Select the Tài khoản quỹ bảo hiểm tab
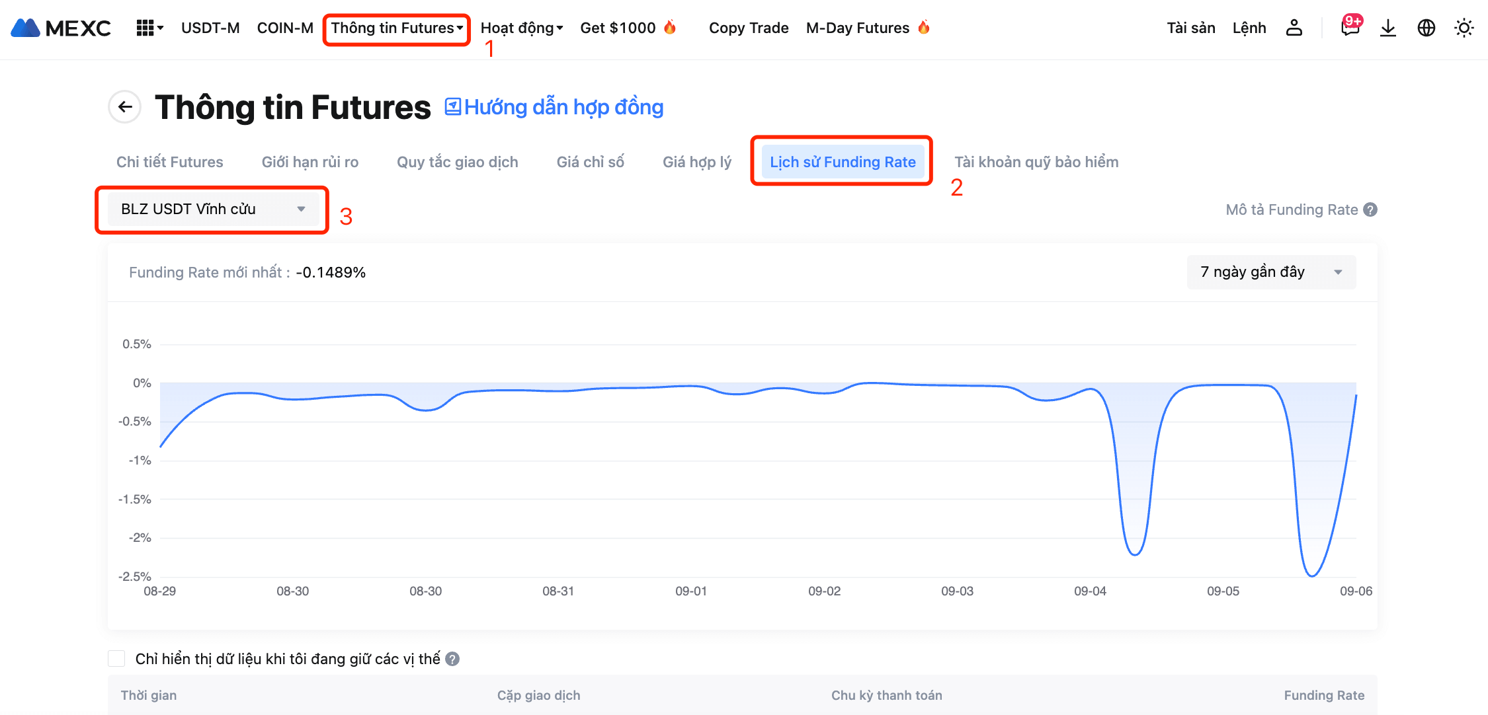 (x=1036, y=162)
